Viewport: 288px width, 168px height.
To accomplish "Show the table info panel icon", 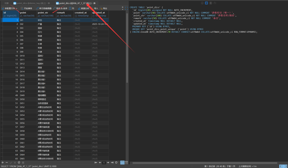I will [202, 3].
